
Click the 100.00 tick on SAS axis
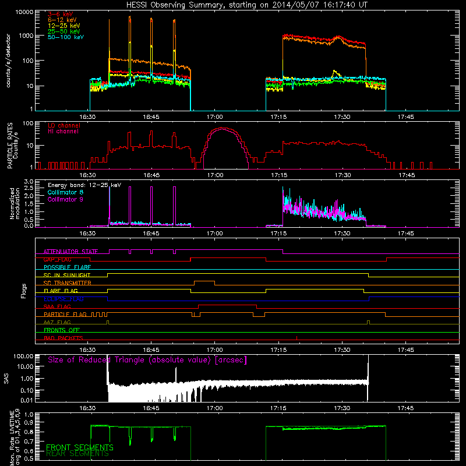(x=23, y=356)
